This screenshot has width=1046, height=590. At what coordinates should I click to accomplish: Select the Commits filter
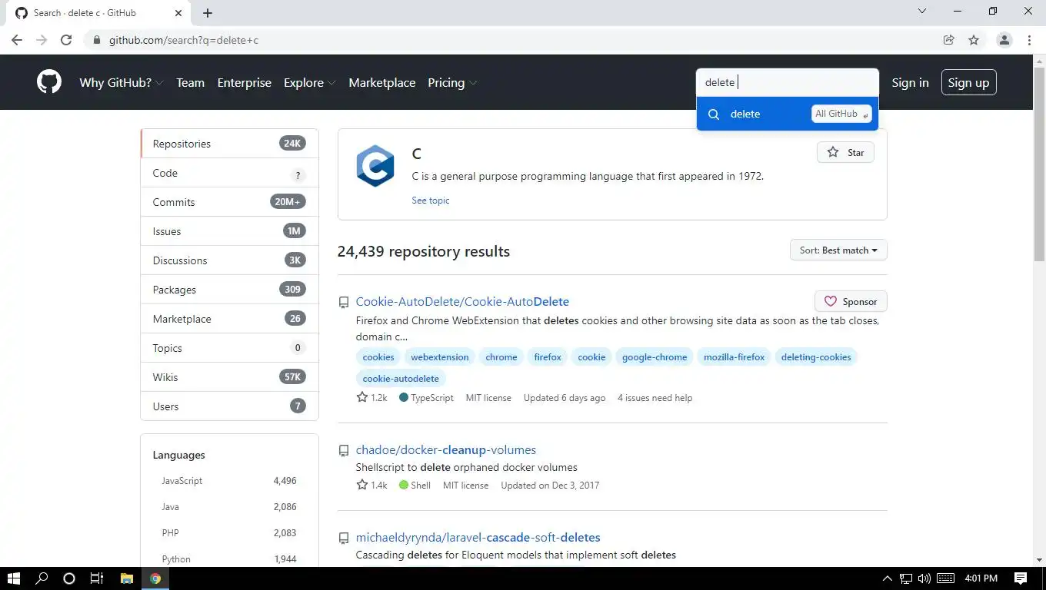(229, 202)
